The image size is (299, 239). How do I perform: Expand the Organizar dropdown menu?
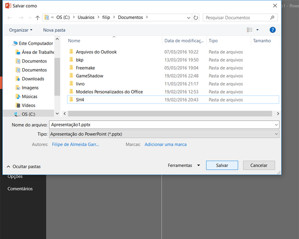[21, 30]
